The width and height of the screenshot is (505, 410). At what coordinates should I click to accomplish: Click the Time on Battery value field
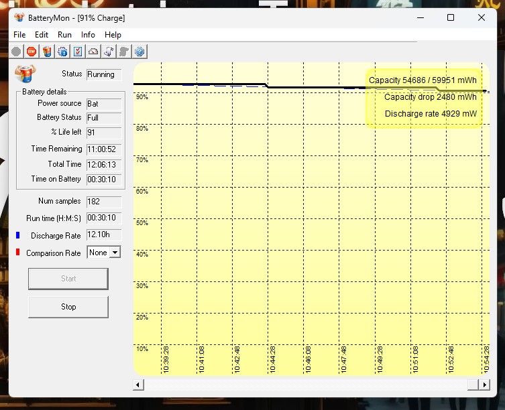tap(104, 180)
